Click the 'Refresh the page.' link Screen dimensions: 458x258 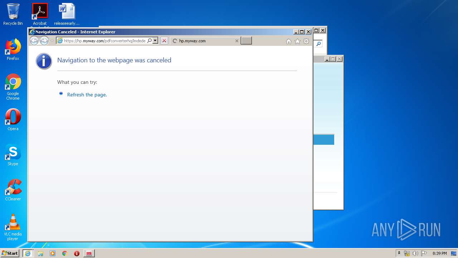(87, 95)
